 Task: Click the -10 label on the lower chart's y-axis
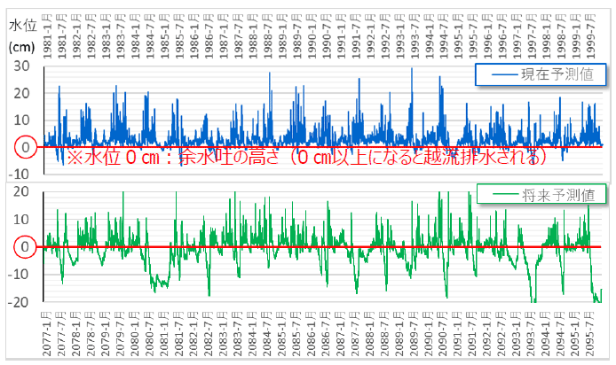21,274
